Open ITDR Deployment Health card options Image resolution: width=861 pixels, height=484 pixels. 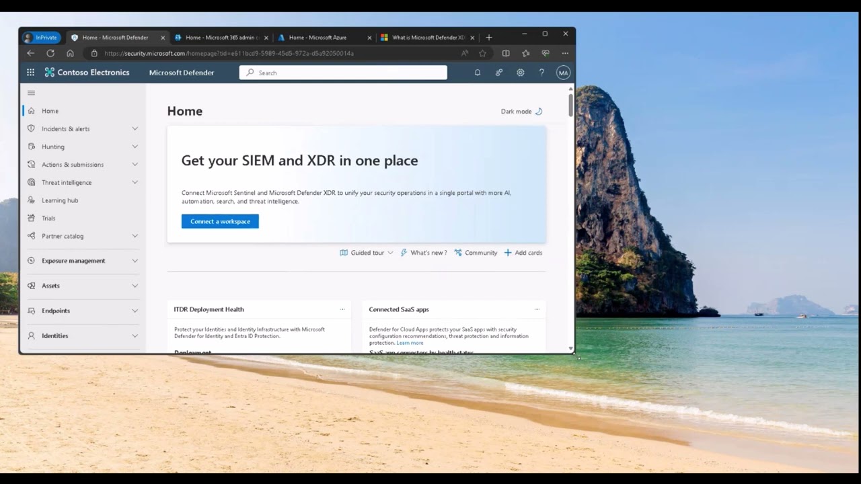coord(342,309)
